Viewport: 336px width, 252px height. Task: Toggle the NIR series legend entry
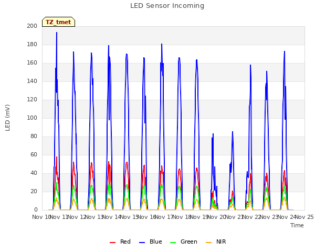(216, 241)
